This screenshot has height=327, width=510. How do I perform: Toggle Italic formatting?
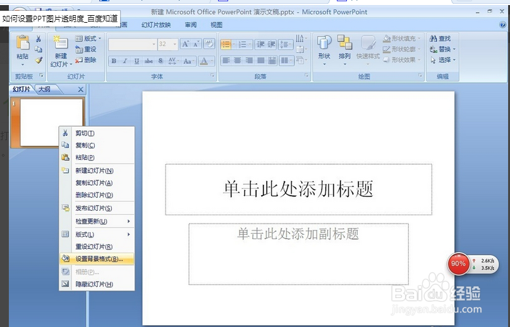coord(125,61)
